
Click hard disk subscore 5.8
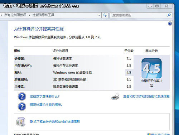129,86
